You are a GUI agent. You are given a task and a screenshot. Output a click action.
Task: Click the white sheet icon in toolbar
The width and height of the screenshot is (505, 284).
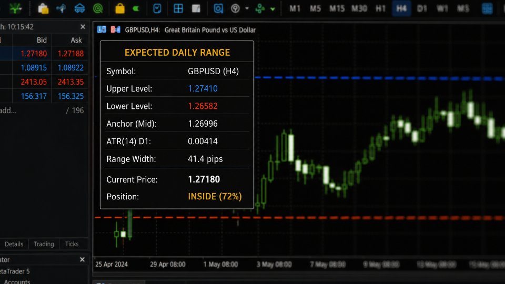(196, 8)
